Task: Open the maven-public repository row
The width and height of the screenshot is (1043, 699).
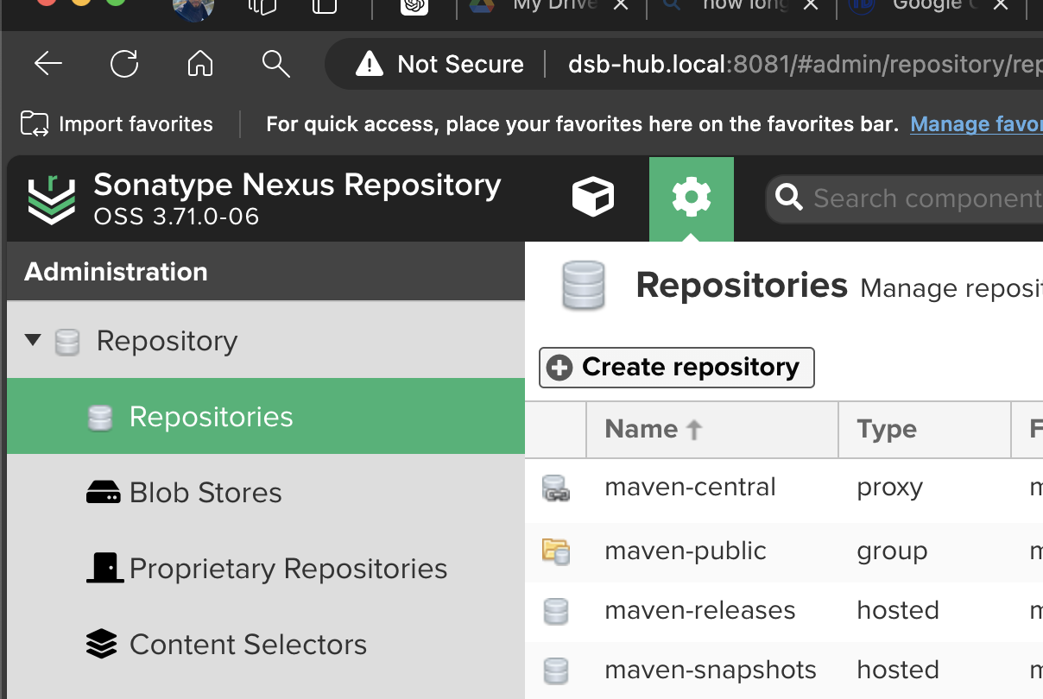Action: (x=784, y=551)
